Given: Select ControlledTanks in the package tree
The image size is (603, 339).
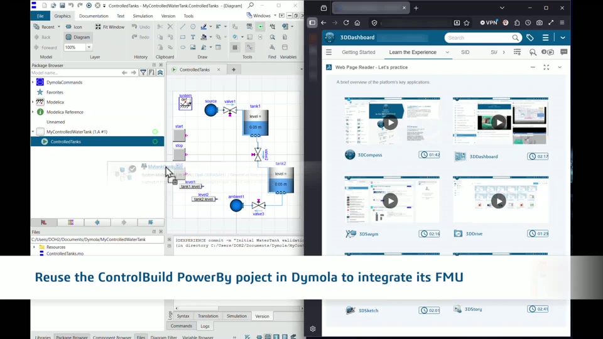Looking at the screenshot, I should pyautogui.click(x=97, y=141).
